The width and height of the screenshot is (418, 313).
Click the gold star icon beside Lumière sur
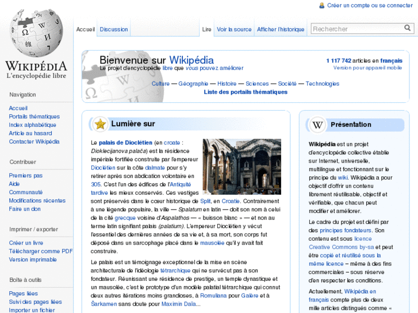[101, 124]
